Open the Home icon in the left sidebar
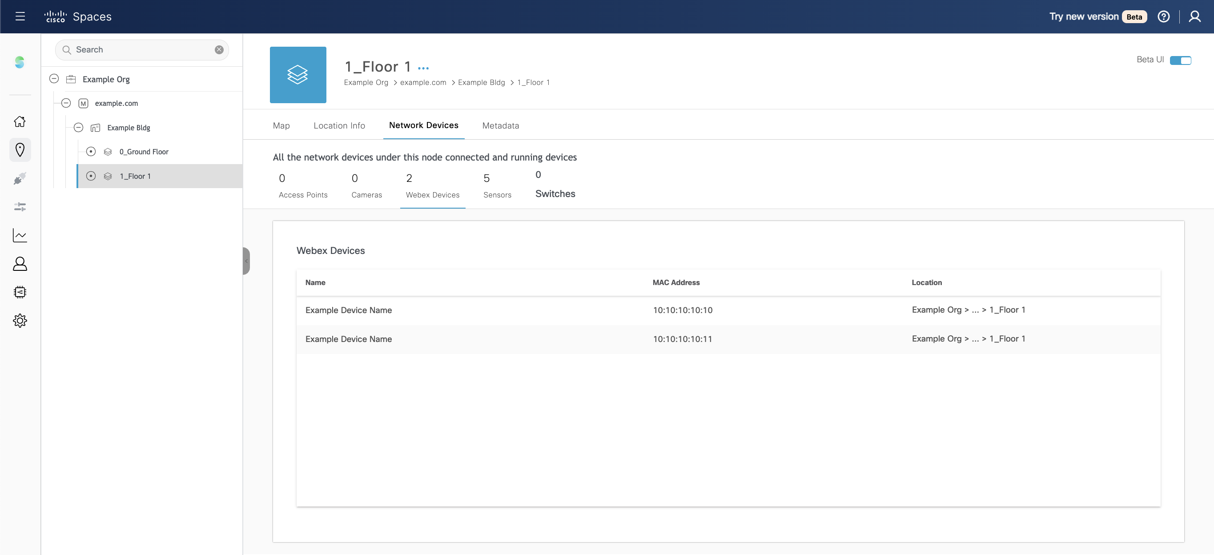The image size is (1214, 555). click(x=20, y=121)
